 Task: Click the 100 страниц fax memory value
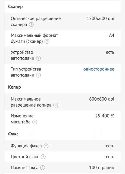pyautogui.click(x=102, y=168)
